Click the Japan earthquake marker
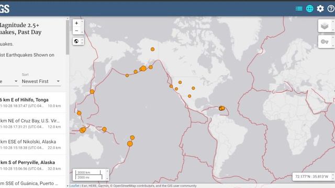Image resolution: width=335 pixels, height=188 pixels. point(92,92)
